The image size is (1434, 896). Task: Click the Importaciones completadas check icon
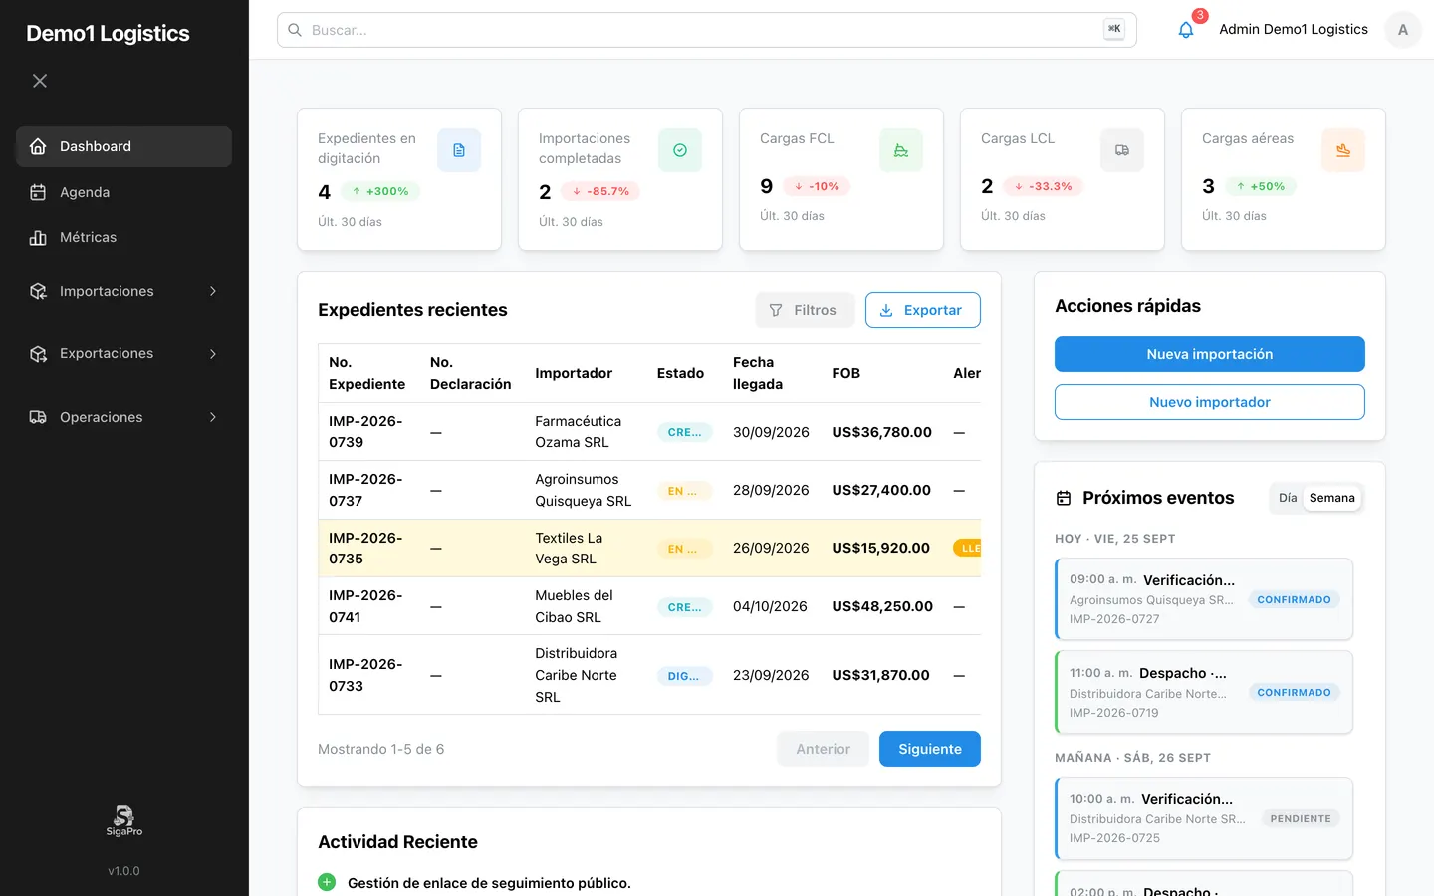[x=680, y=150]
